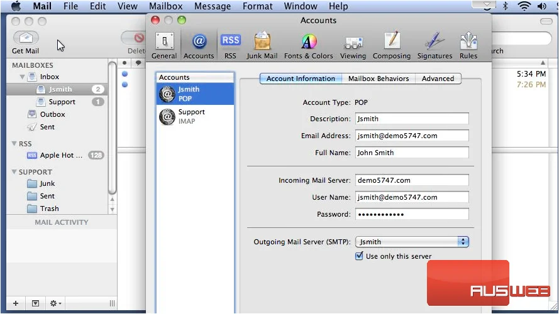Toggle the mail activity panel button
The width and height of the screenshot is (559, 314).
click(36, 303)
